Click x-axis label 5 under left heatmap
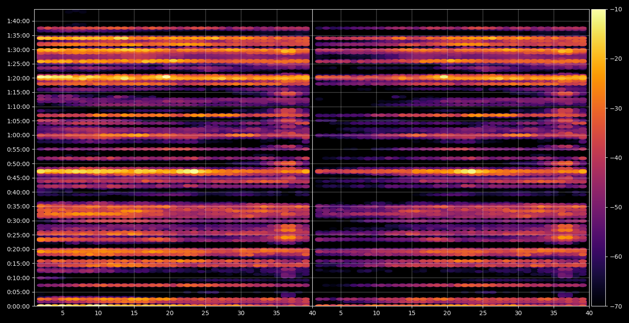629x323 pixels. pos(63,313)
